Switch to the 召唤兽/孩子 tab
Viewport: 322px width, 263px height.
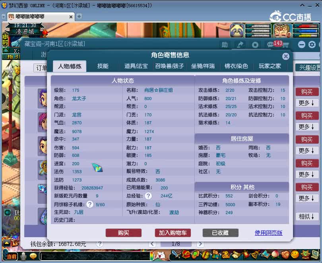(x=169, y=66)
